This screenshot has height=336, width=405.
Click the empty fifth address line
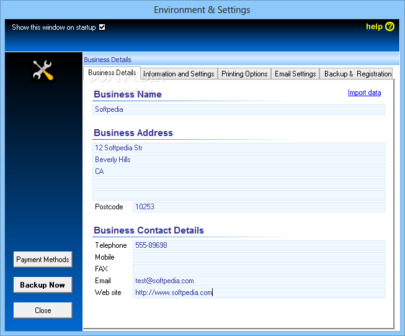239,195
